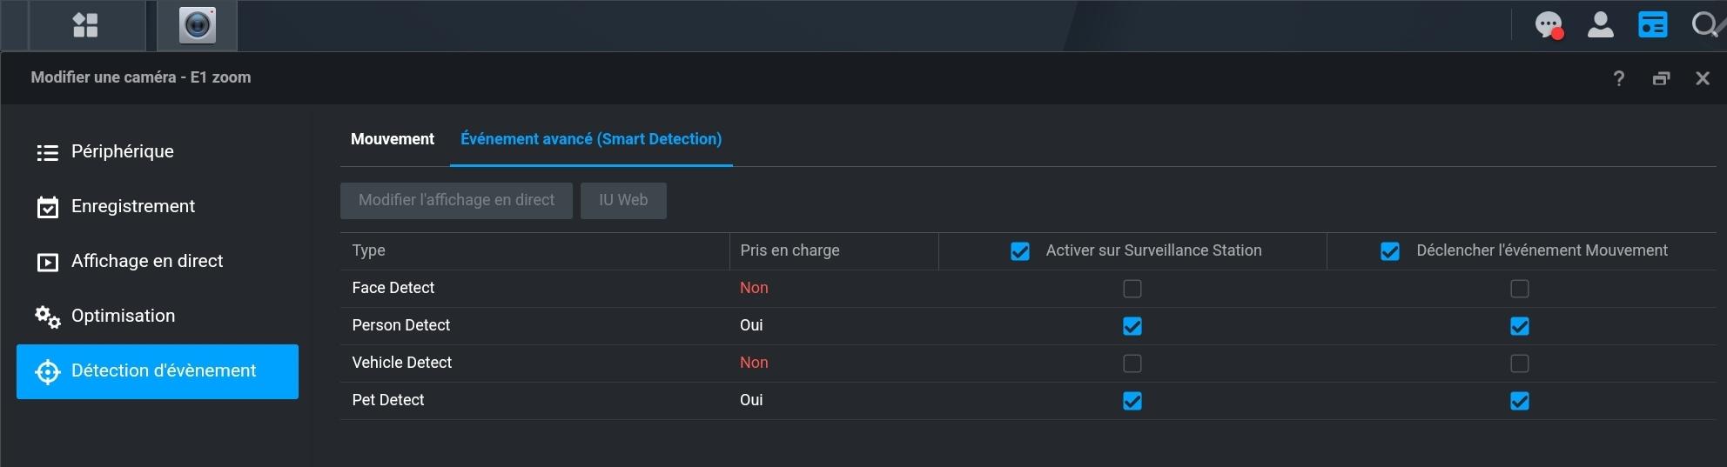Enable Face Detect on Surveillance Station
Screen dimensions: 1727x467
[1132, 289]
